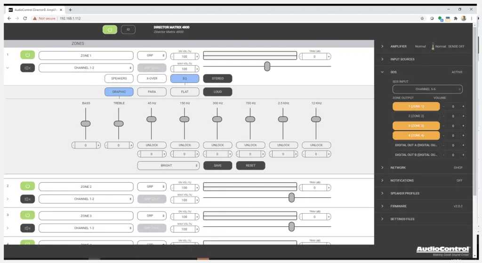482x263 pixels.
Task: Decrease Zone 1 MAX VOL value
Action: (172, 69)
